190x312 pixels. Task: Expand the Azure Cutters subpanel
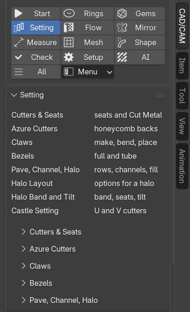pyautogui.click(x=48, y=249)
